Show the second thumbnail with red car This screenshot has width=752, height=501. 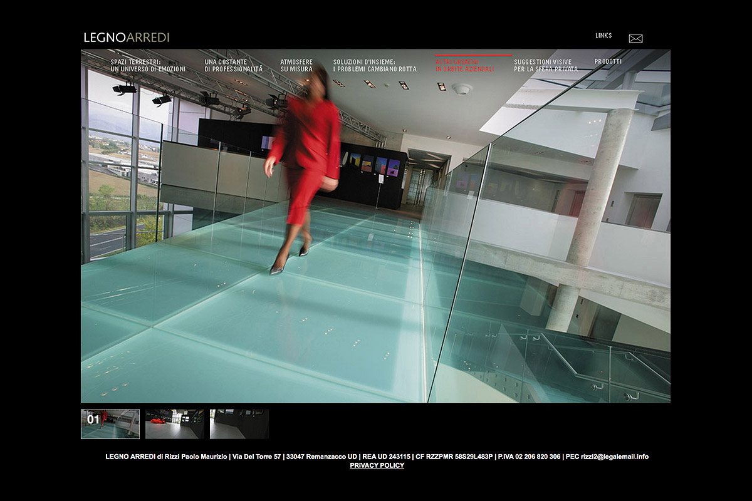tap(175, 424)
